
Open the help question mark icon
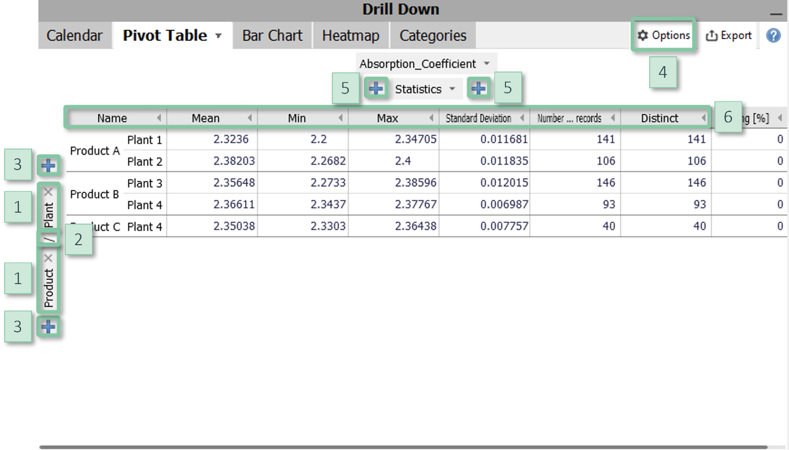point(773,36)
